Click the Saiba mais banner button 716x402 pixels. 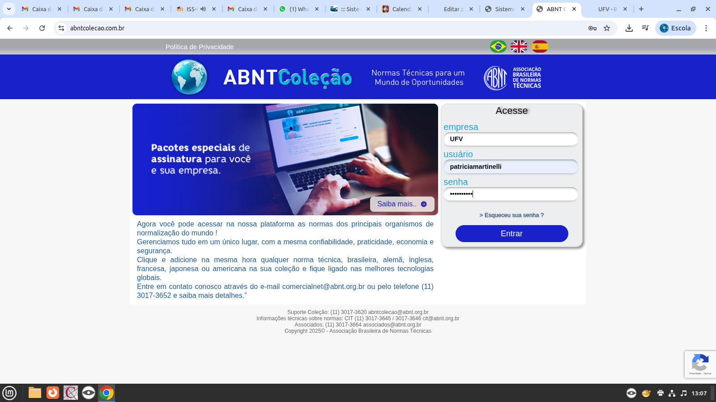(x=402, y=204)
